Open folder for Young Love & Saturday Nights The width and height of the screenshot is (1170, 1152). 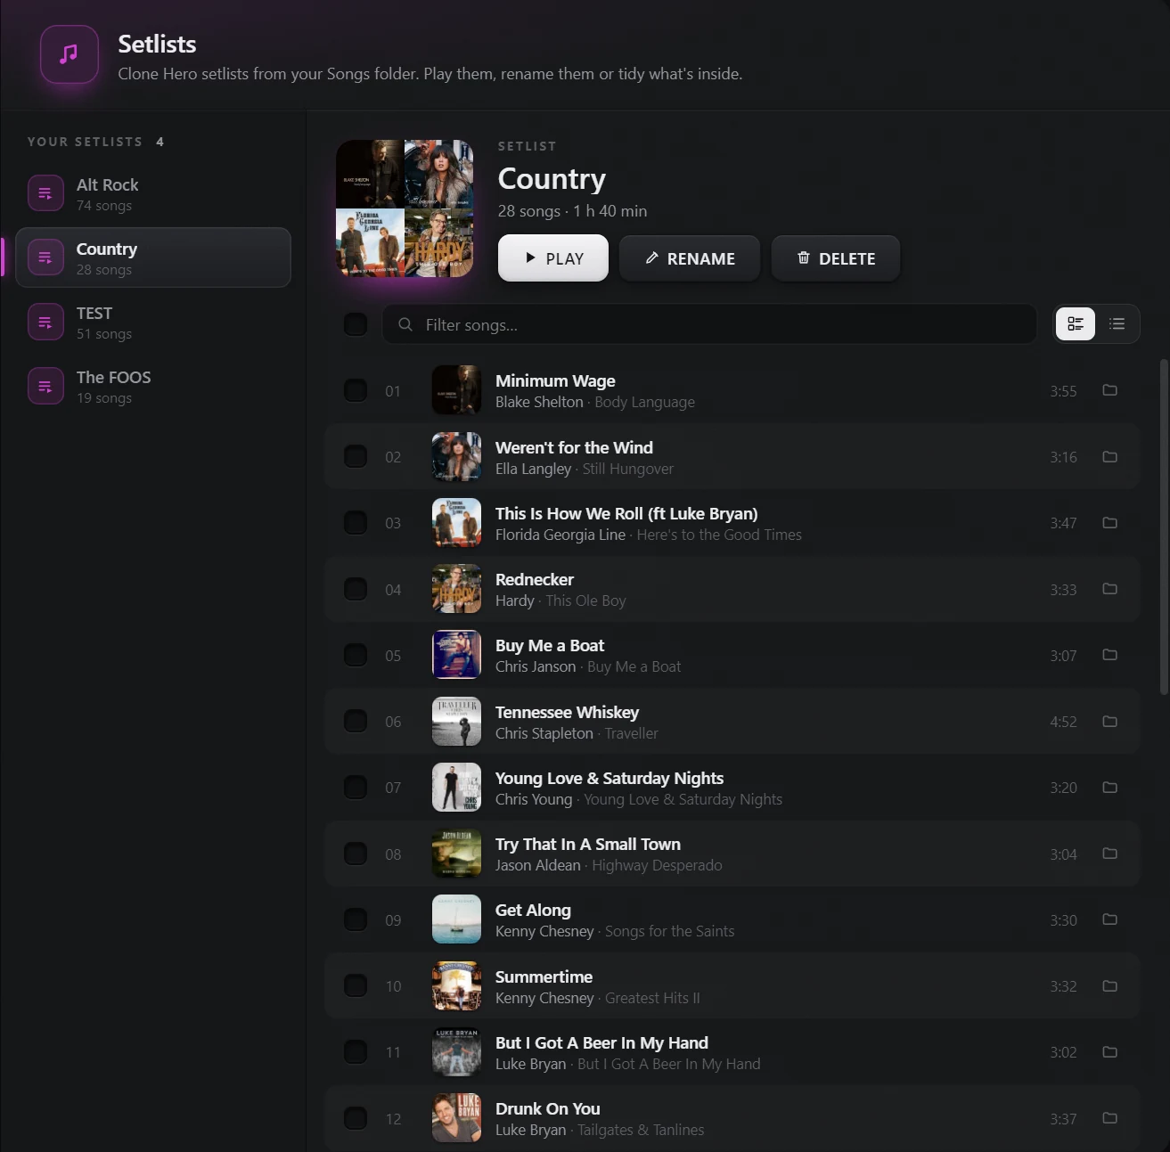pos(1109,788)
